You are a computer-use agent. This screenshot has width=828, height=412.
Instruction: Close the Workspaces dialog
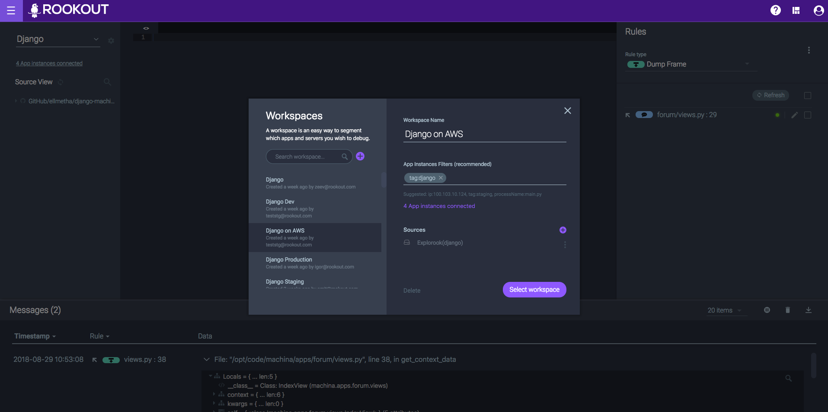coord(568,111)
